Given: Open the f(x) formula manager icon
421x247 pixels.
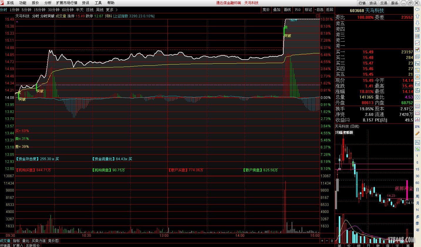Looking at the screenshot, I should [417, 90].
